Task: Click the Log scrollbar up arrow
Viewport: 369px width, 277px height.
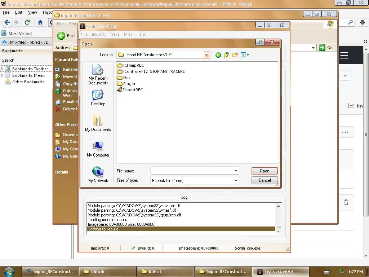Action: [279, 206]
